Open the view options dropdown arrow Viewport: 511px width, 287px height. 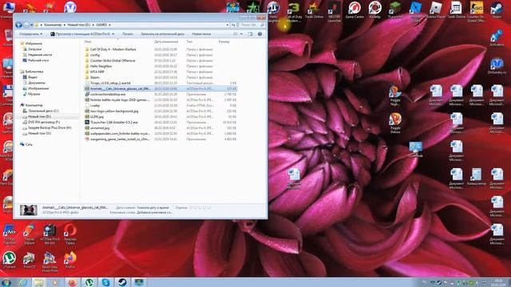pos(241,33)
